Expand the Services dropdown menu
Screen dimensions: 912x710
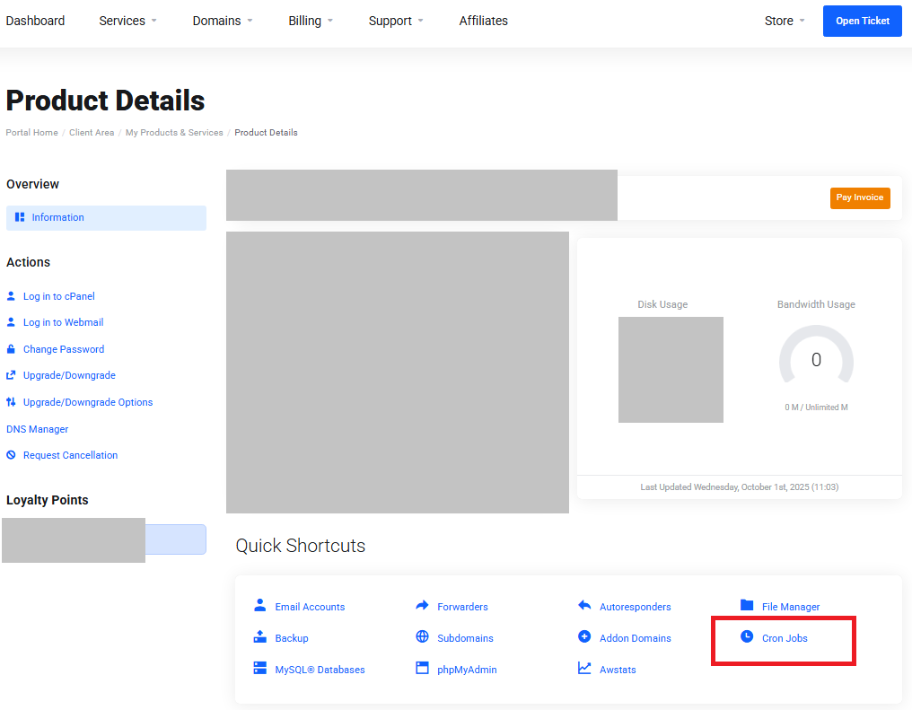click(x=128, y=21)
